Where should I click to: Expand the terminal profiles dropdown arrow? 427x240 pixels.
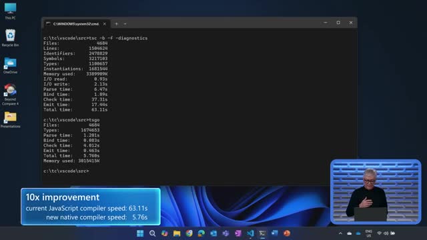(x=125, y=24)
